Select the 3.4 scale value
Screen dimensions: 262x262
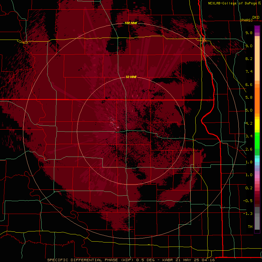pyautogui.click(x=249, y=136)
